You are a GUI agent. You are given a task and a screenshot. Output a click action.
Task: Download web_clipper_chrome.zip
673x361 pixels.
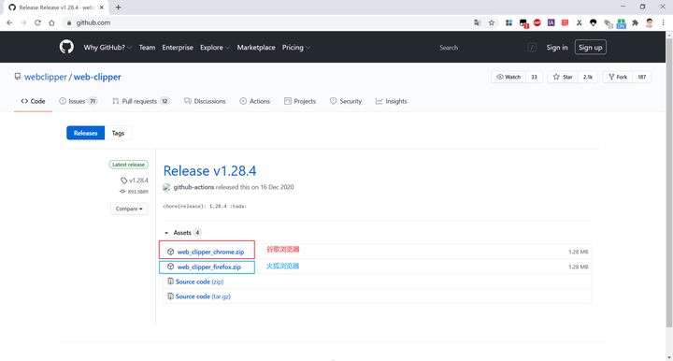[x=210, y=252]
